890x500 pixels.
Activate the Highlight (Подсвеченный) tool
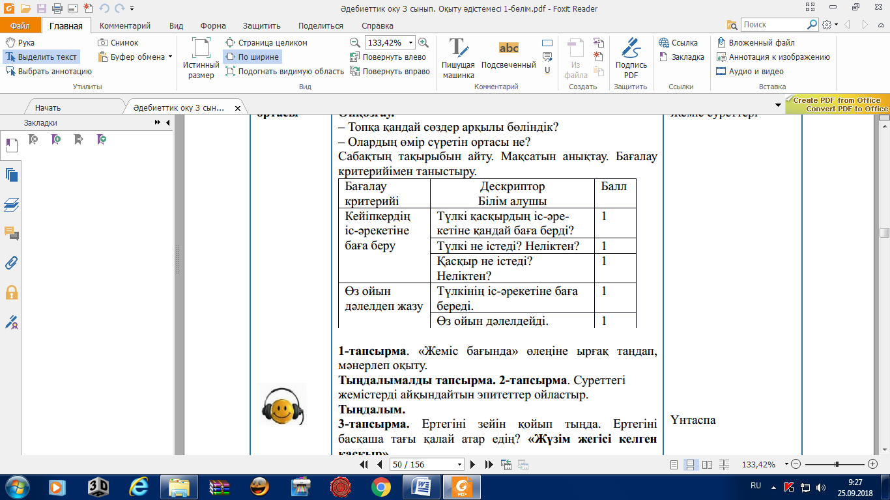pyautogui.click(x=508, y=55)
